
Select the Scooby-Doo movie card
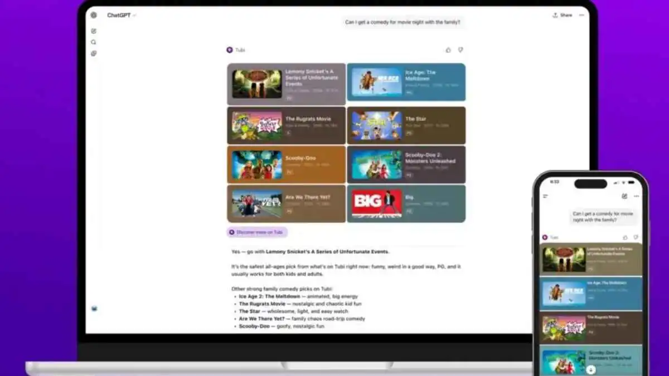[x=286, y=164]
